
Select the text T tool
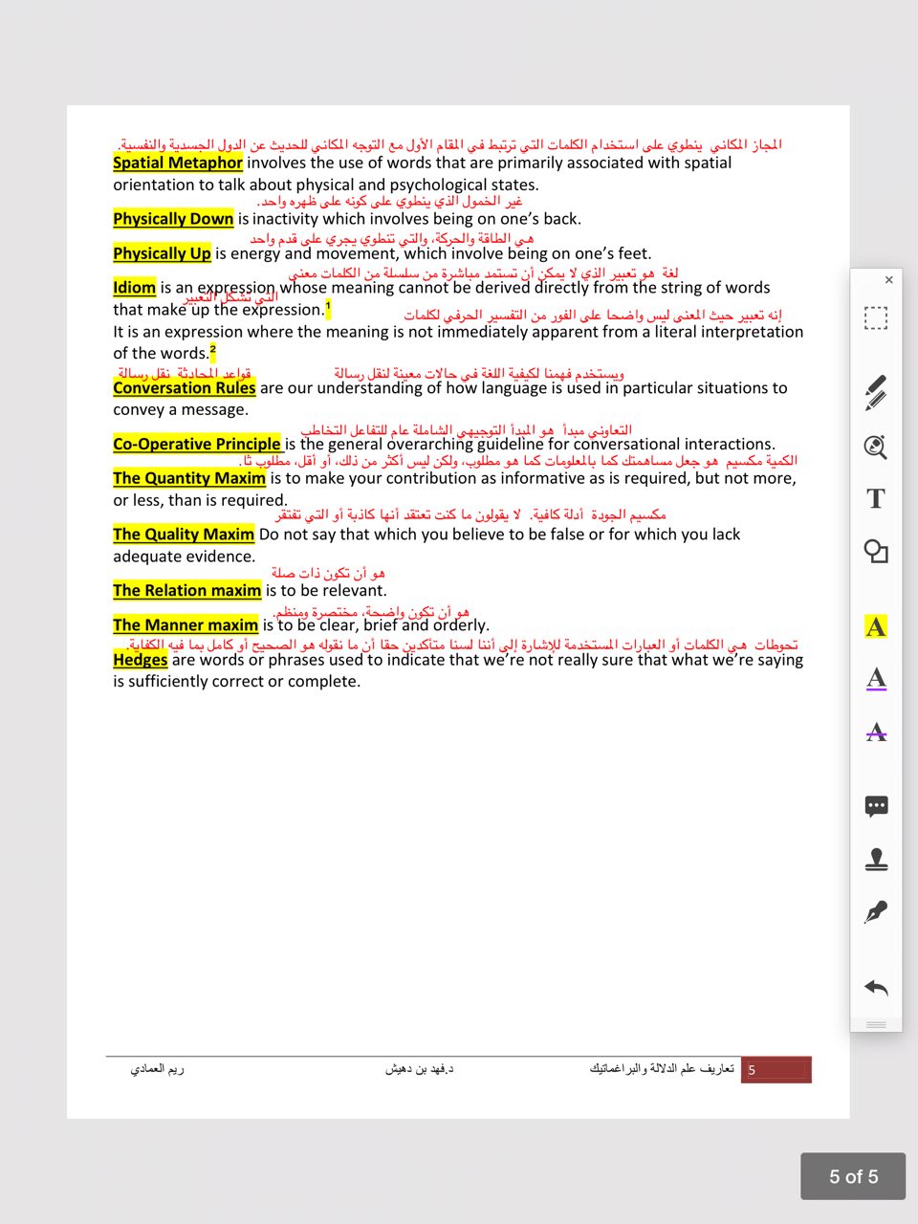point(876,498)
